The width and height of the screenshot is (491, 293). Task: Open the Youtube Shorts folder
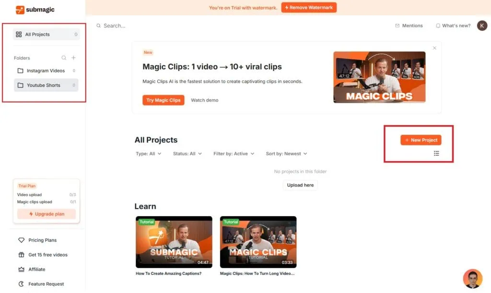46,85
